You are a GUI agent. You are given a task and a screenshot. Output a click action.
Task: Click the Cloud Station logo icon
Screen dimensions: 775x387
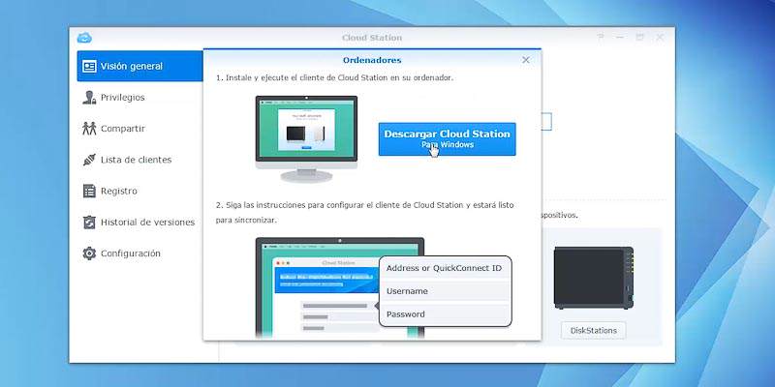[x=84, y=38]
